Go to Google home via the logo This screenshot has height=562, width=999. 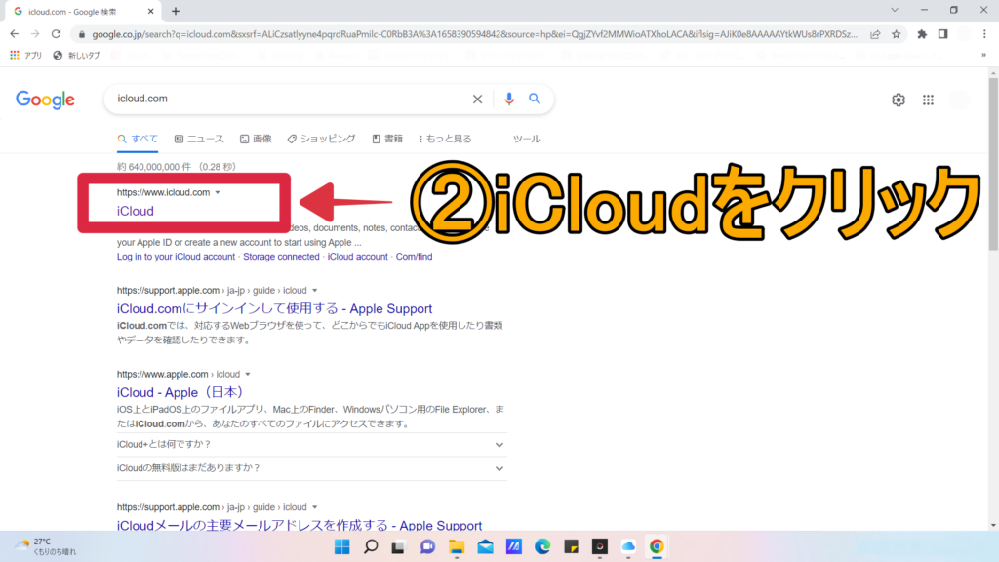click(x=45, y=100)
